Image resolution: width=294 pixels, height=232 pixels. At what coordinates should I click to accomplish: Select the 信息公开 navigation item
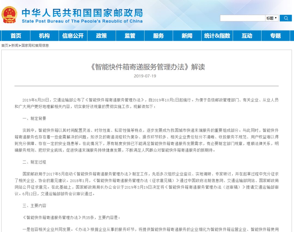(72, 36)
